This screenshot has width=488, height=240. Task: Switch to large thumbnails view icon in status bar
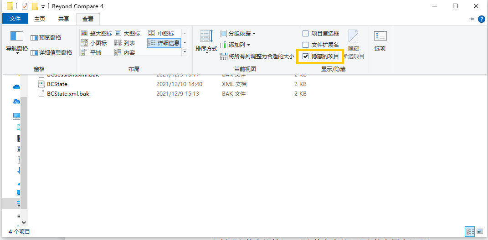(479, 231)
